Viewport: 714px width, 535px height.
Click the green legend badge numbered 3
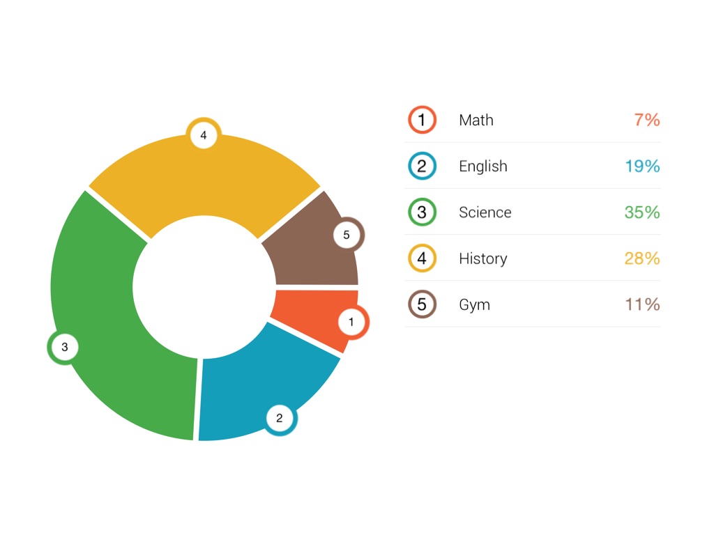coord(422,212)
